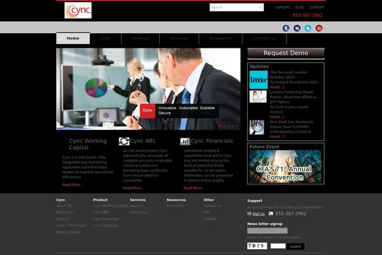Viewport: 382px width, 255px height.
Task: Click the Cync Financials heading
Action: [x=212, y=141]
